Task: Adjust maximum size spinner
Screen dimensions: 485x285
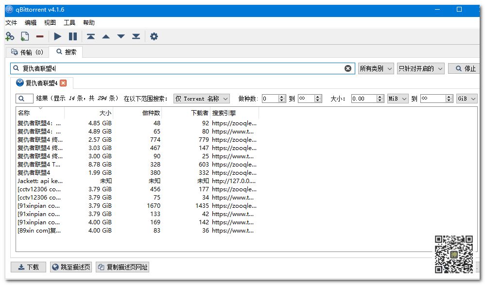Action: [x=437, y=99]
